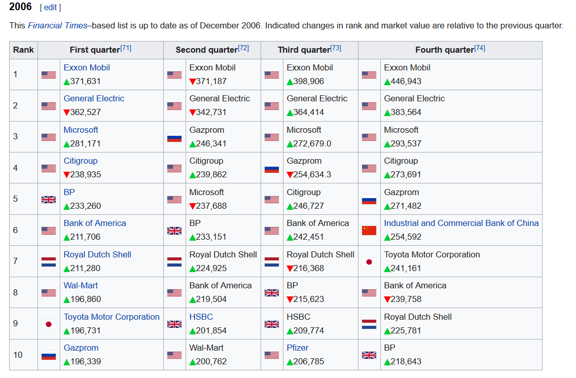Select the value 254,634.3
Image resolution: width=576 pixels, height=378 pixels.
coord(312,175)
